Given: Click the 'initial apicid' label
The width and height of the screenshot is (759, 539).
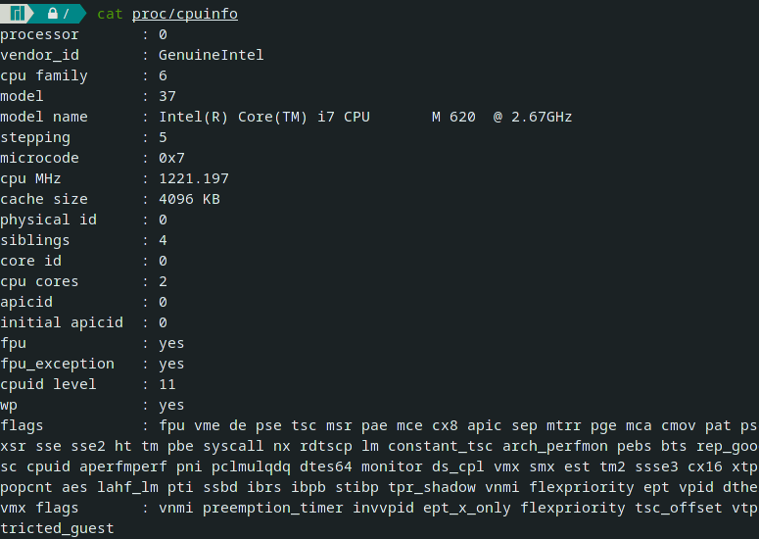Looking at the screenshot, I should click(61, 322).
